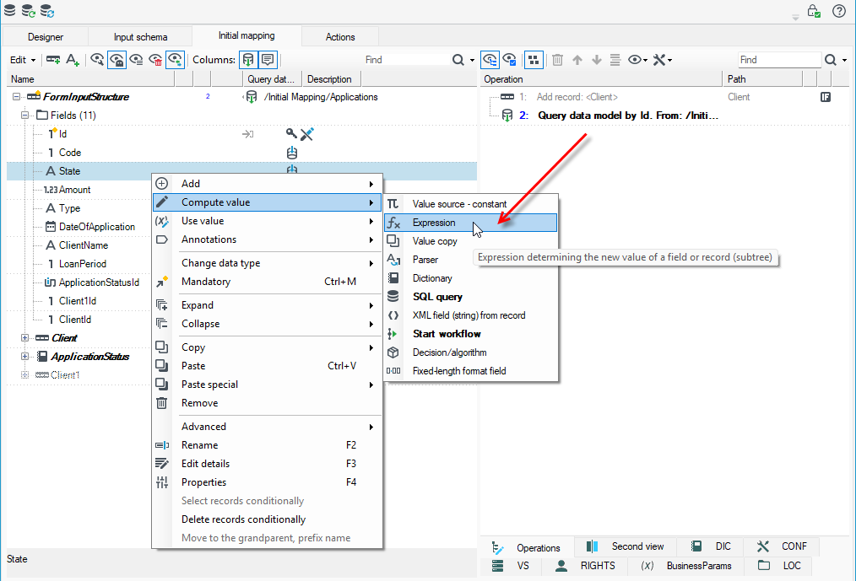Collapse the Fields (11) folder

click(x=24, y=116)
